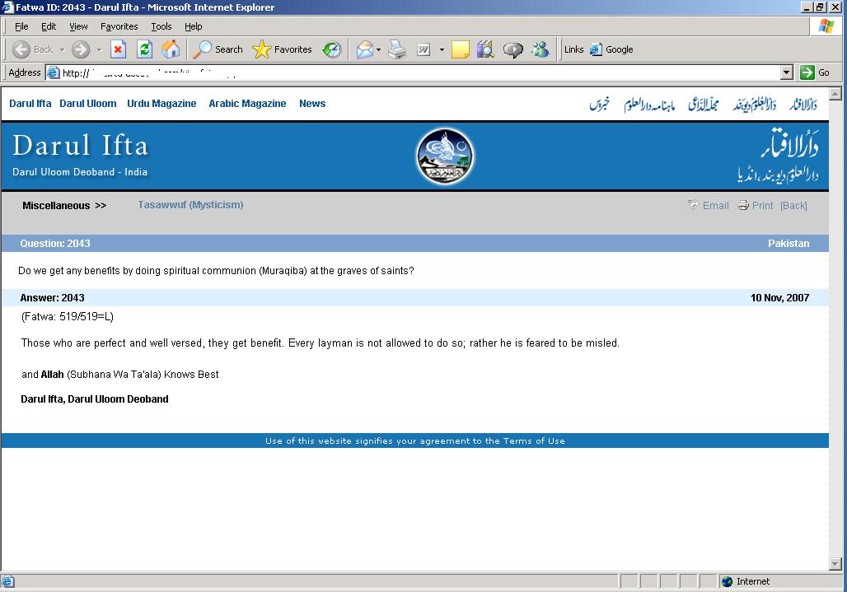Click the IE page icon in status bar
This screenshot has height=592, width=847.
[x=8, y=581]
